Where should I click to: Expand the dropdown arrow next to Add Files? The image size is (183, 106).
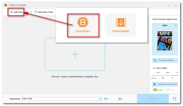[x=31, y=12]
